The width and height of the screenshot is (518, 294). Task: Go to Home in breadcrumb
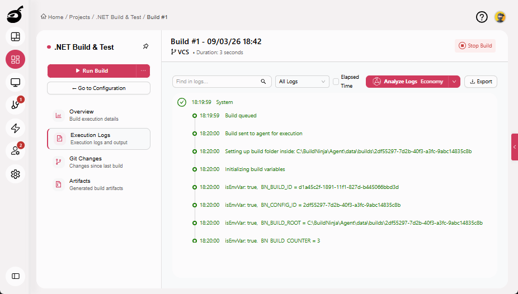(x=55, y=17)
